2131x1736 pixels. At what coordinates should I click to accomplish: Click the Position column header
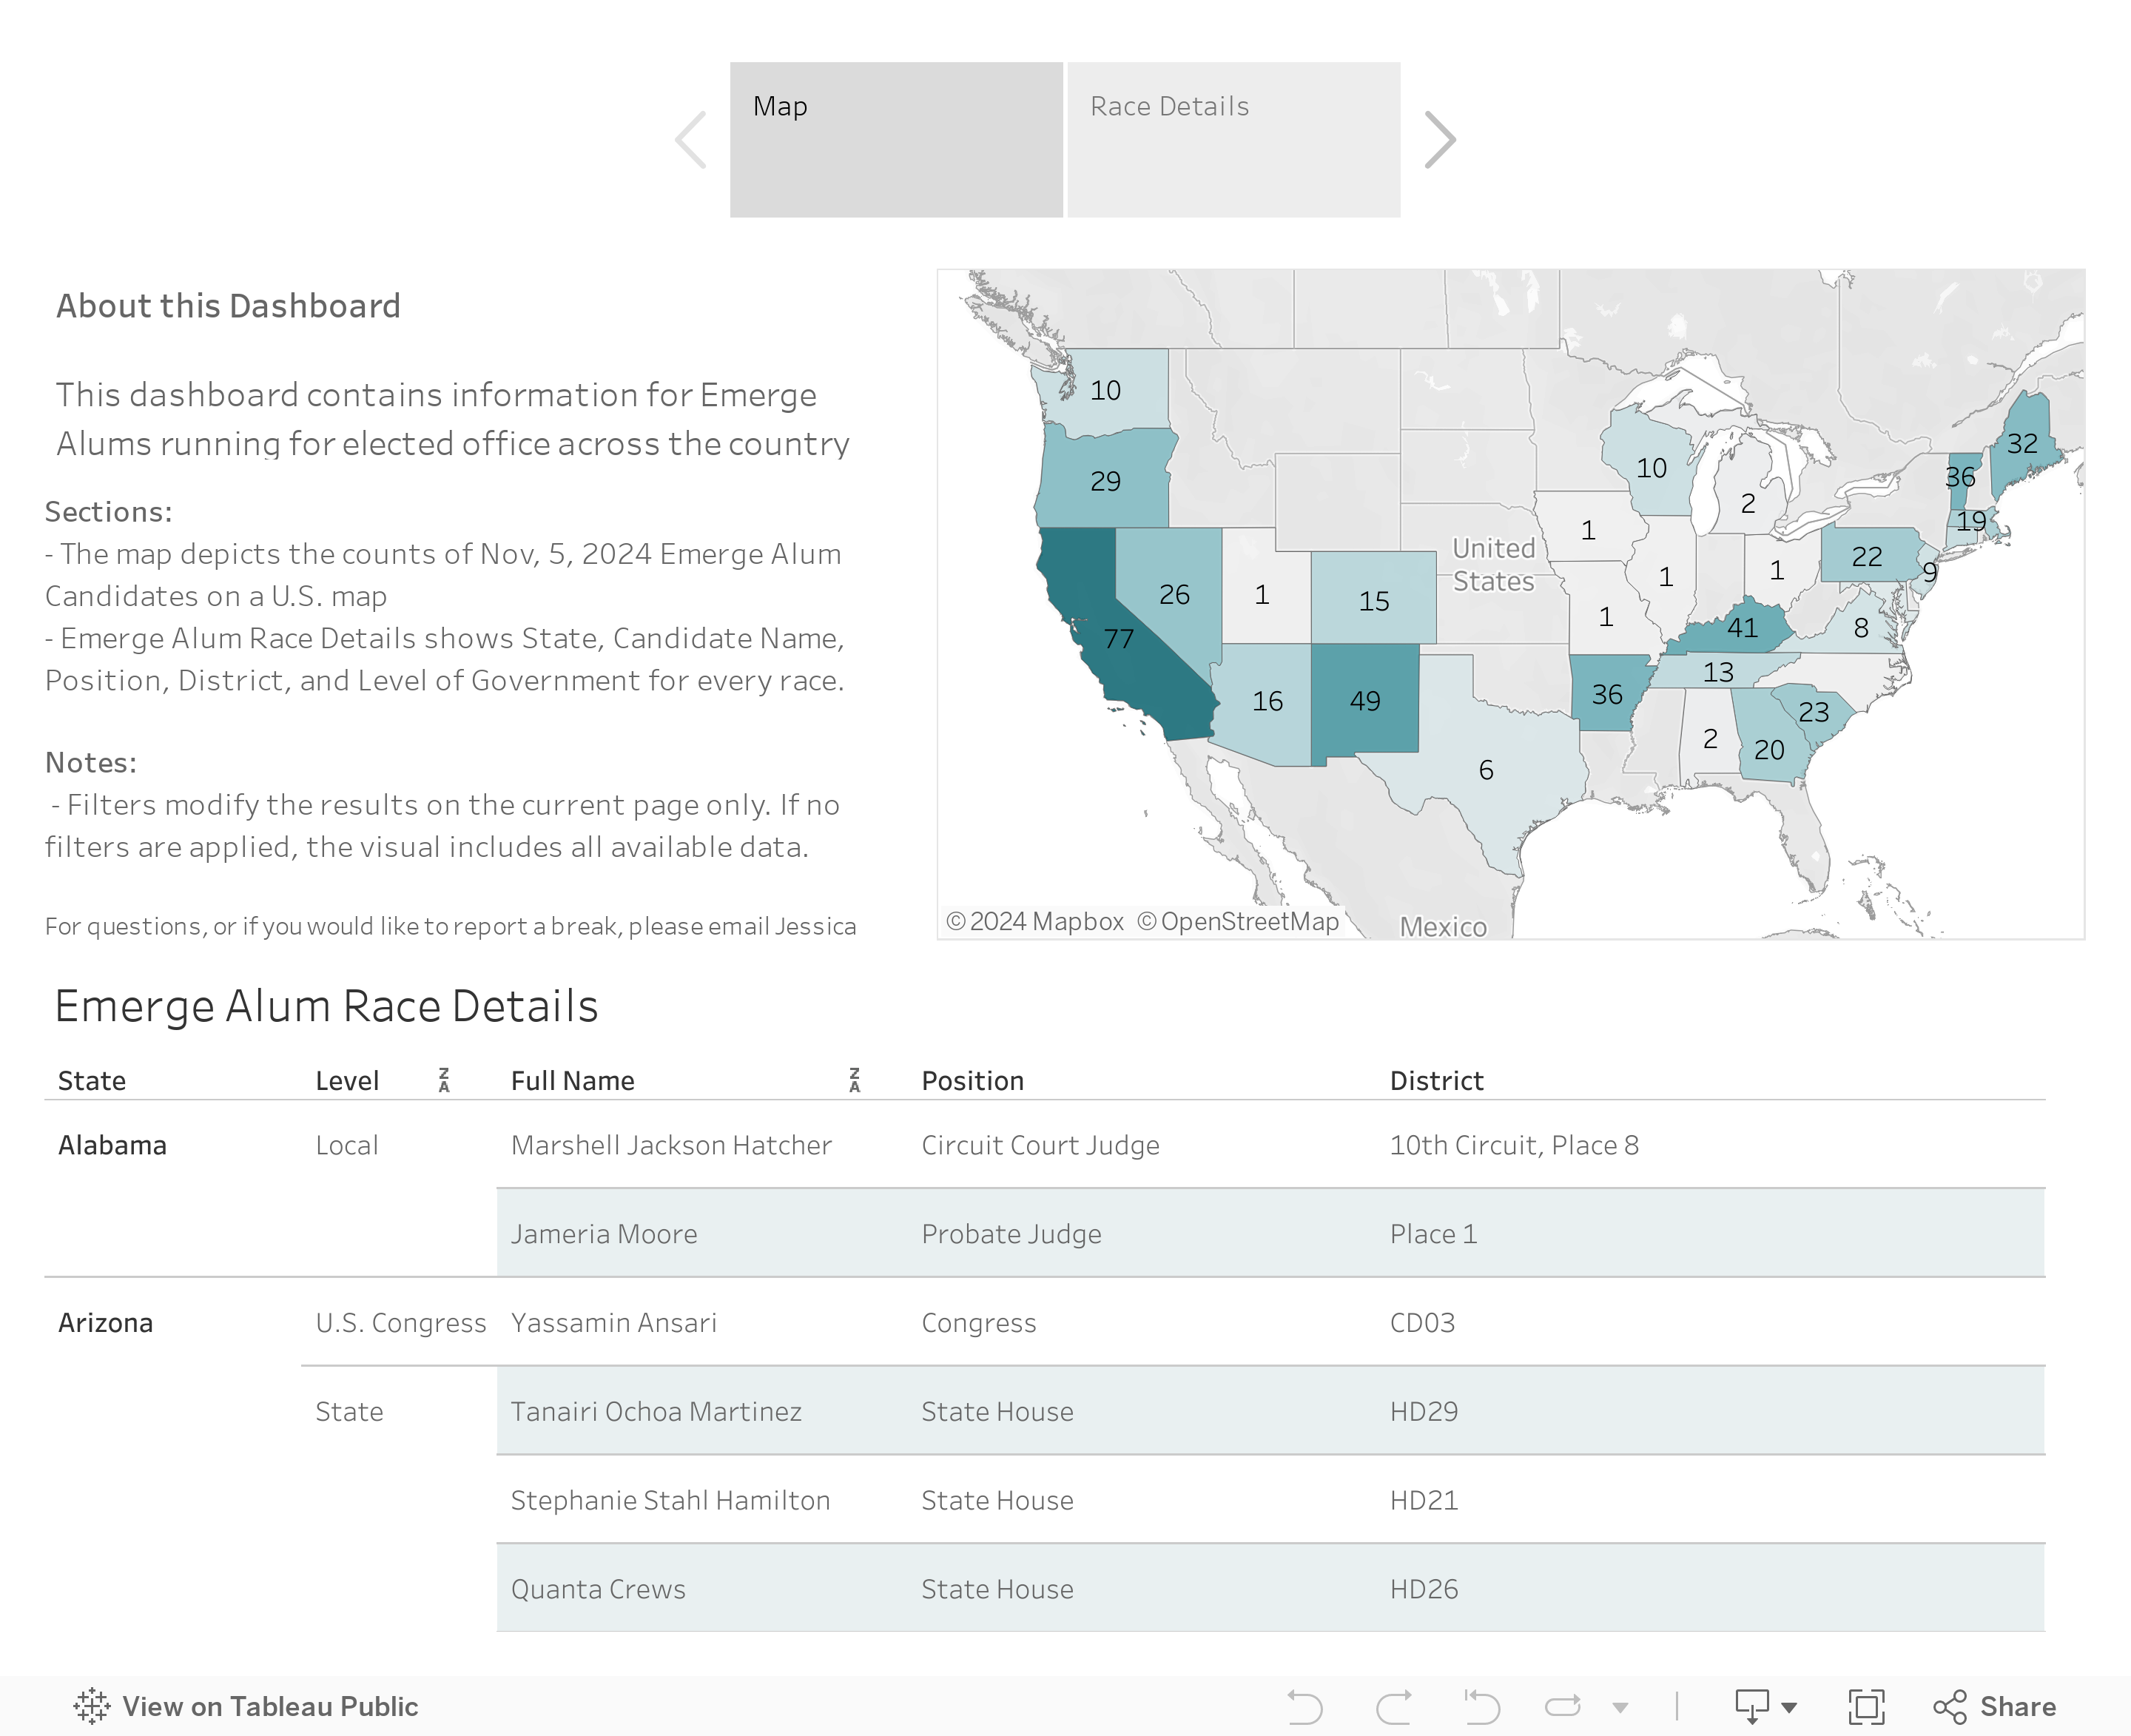click(972, 1080)
